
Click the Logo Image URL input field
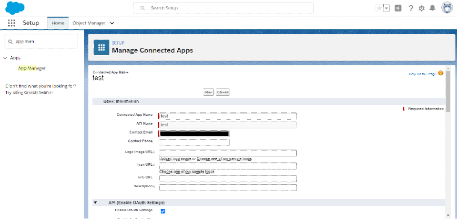point(228,153)
